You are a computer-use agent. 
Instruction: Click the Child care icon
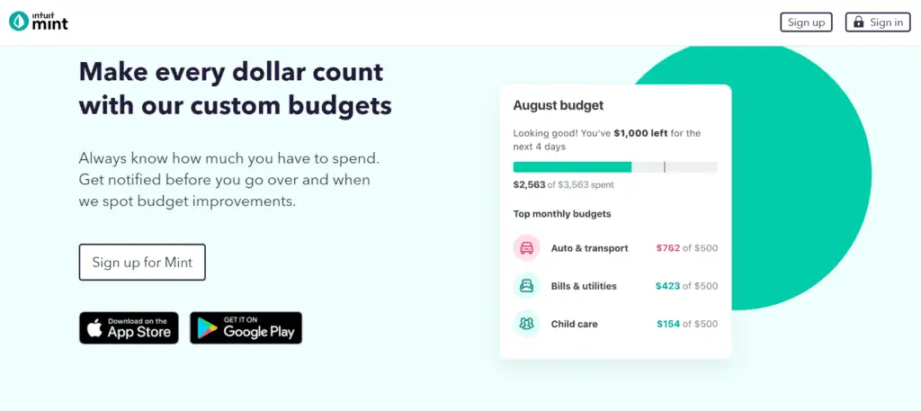526,324
